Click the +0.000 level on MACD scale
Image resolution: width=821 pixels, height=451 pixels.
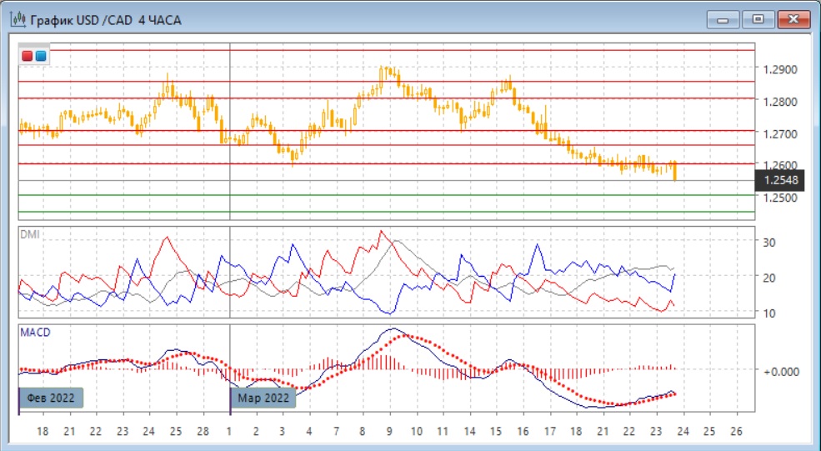tap(783, 370)
